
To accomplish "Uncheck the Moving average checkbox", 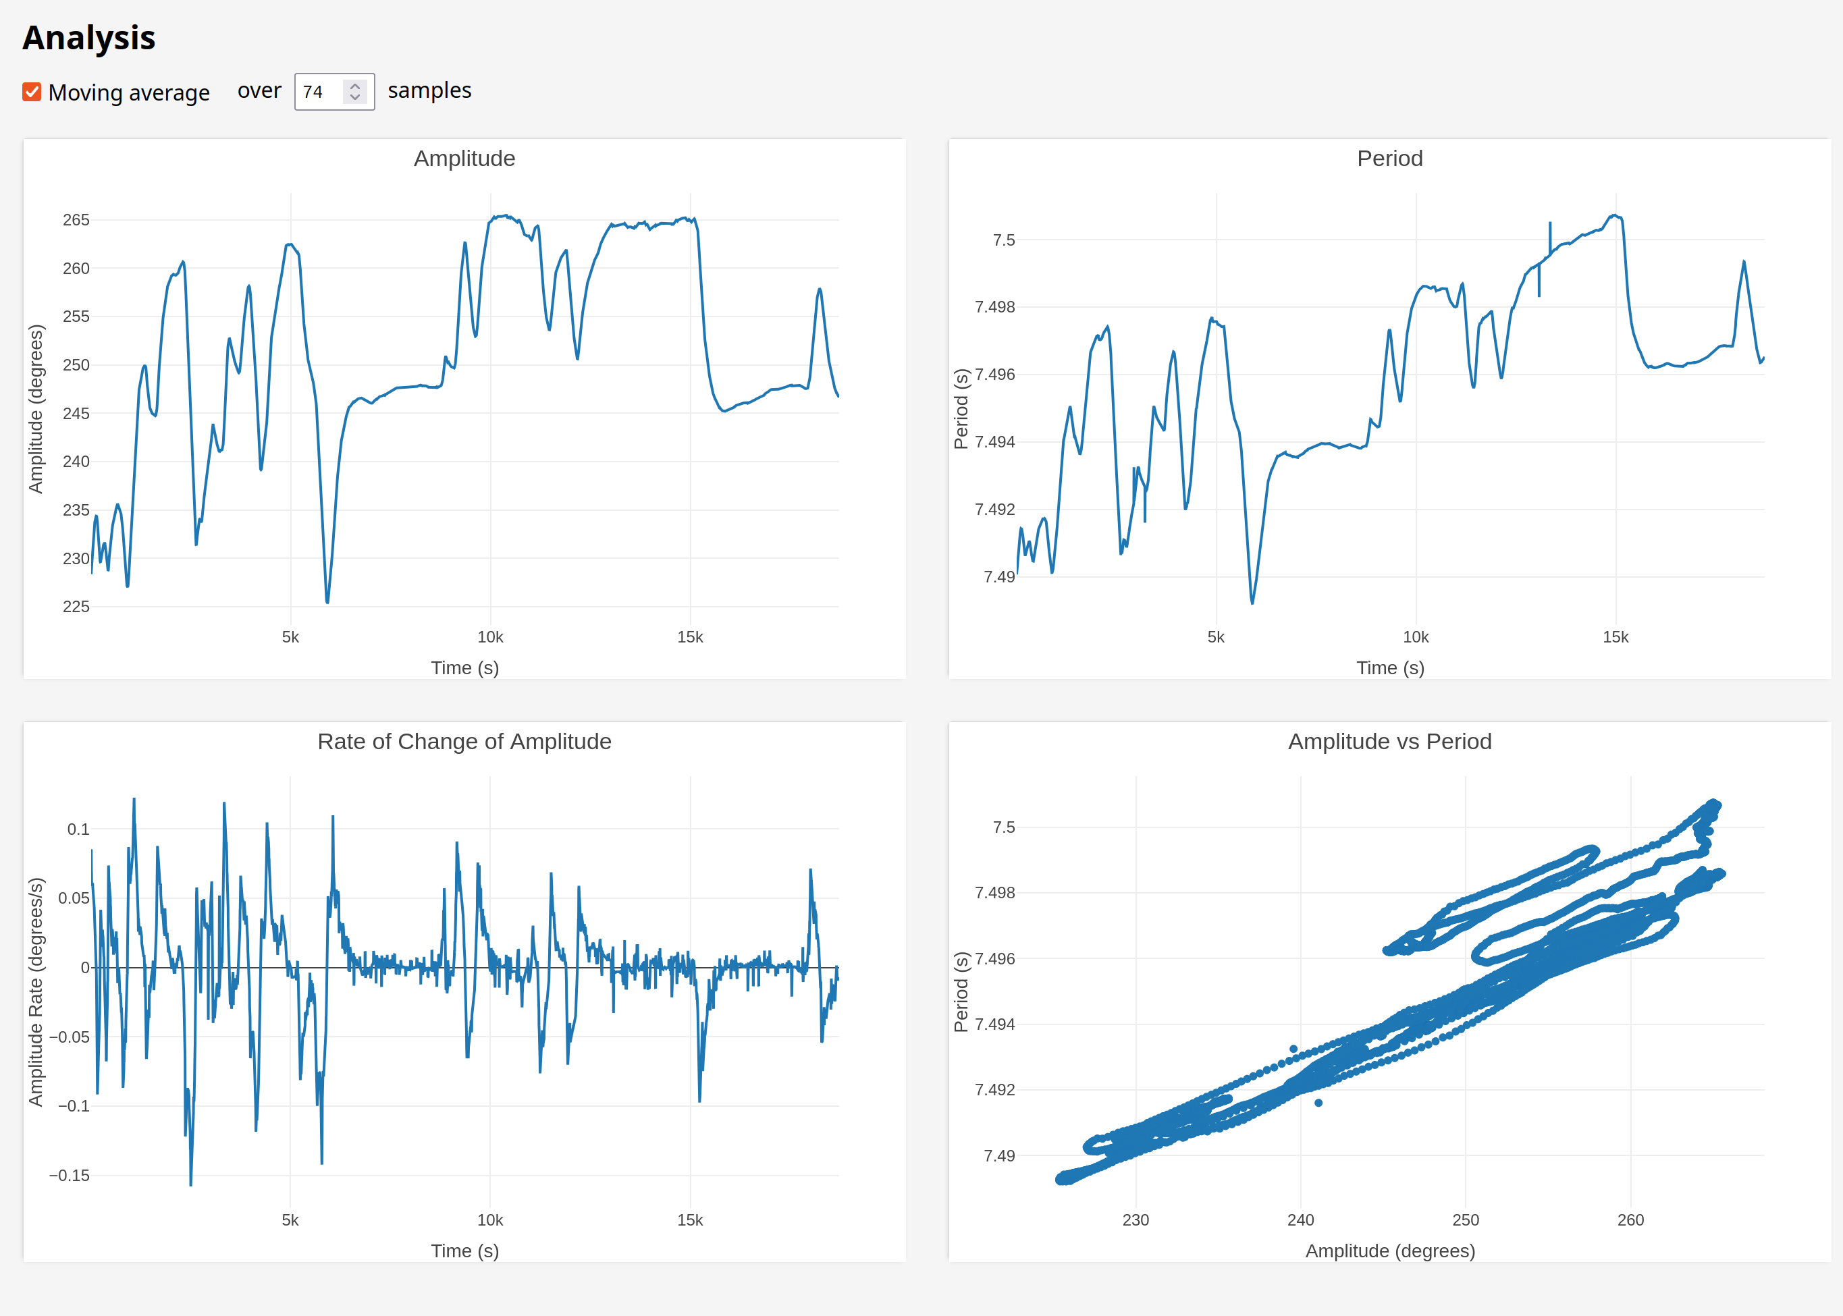I will (x=32, y=92).
